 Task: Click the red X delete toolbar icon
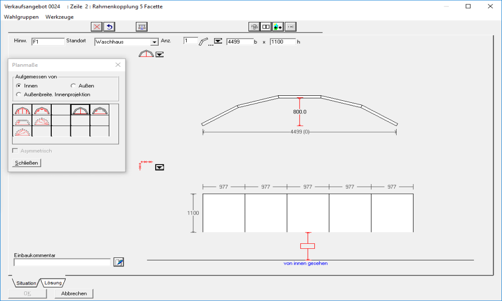point(96,27)
